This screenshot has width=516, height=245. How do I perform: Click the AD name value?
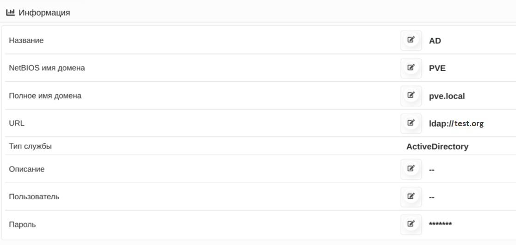tap(435, 40)
